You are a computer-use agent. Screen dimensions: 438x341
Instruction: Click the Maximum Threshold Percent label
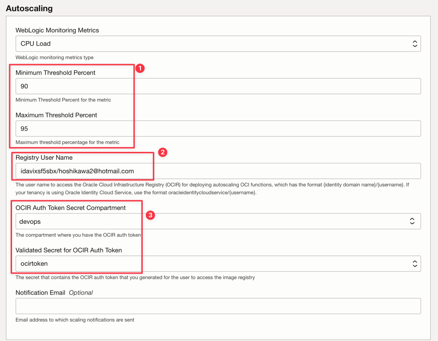[x=56, y=115]
